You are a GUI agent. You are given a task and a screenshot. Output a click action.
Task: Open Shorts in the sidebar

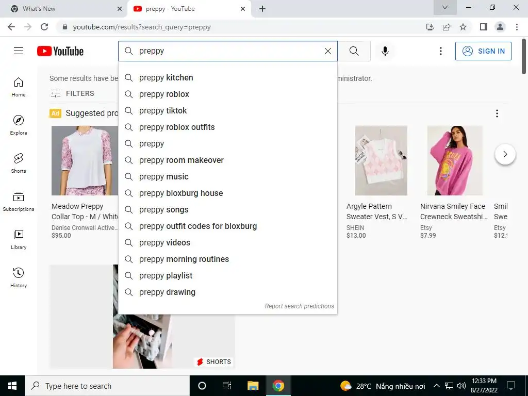point(19,163)
